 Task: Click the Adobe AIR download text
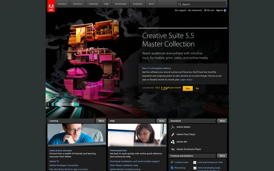182,142
